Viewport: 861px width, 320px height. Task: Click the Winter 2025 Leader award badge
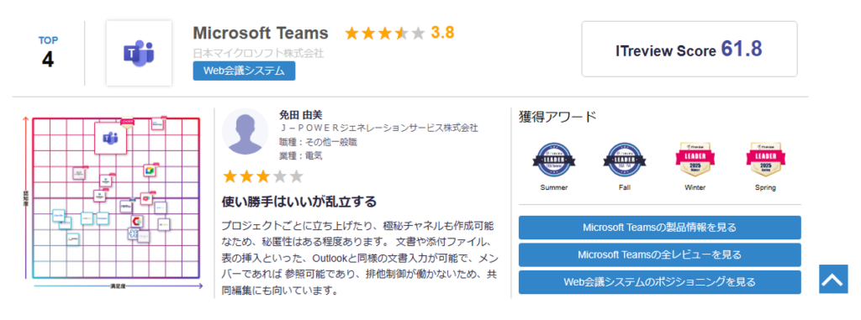pos(695,160)
